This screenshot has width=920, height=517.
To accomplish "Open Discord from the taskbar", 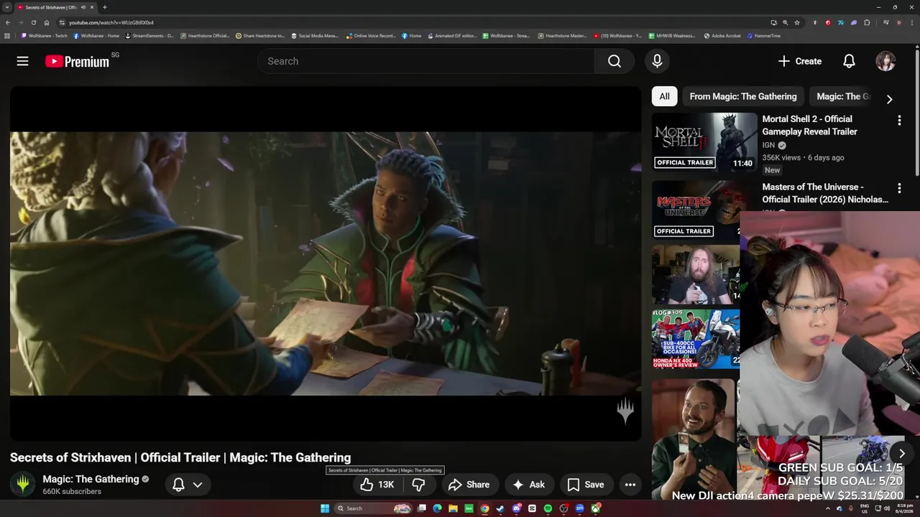I will 516,508.
